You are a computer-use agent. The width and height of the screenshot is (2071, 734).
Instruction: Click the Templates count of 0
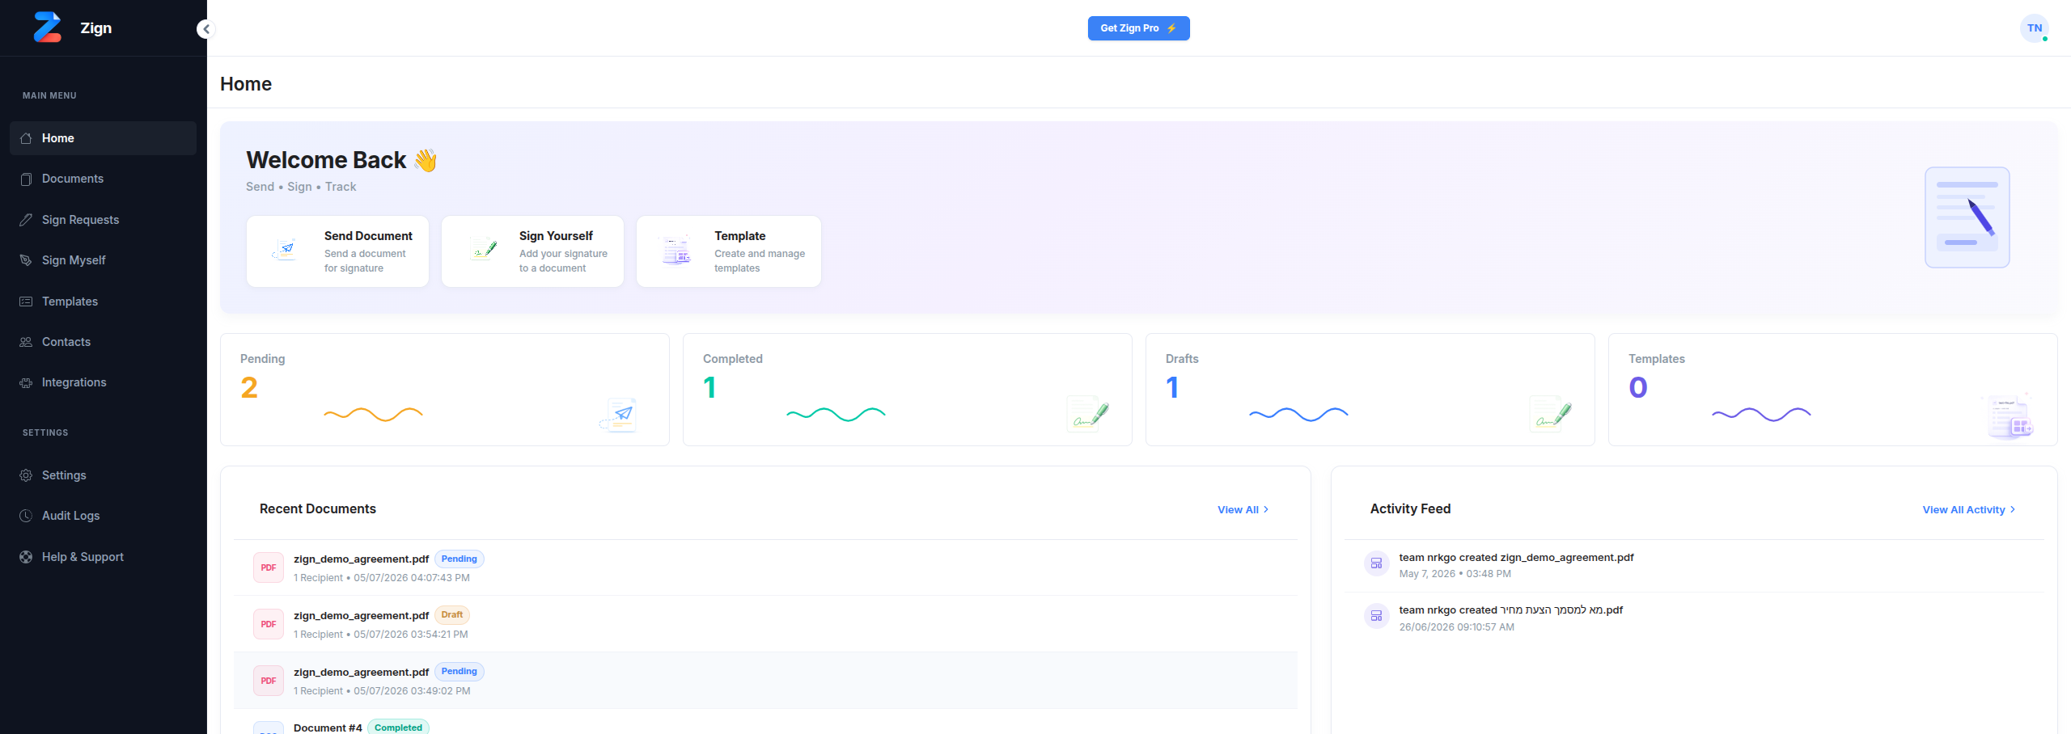tap(1638, 388)
